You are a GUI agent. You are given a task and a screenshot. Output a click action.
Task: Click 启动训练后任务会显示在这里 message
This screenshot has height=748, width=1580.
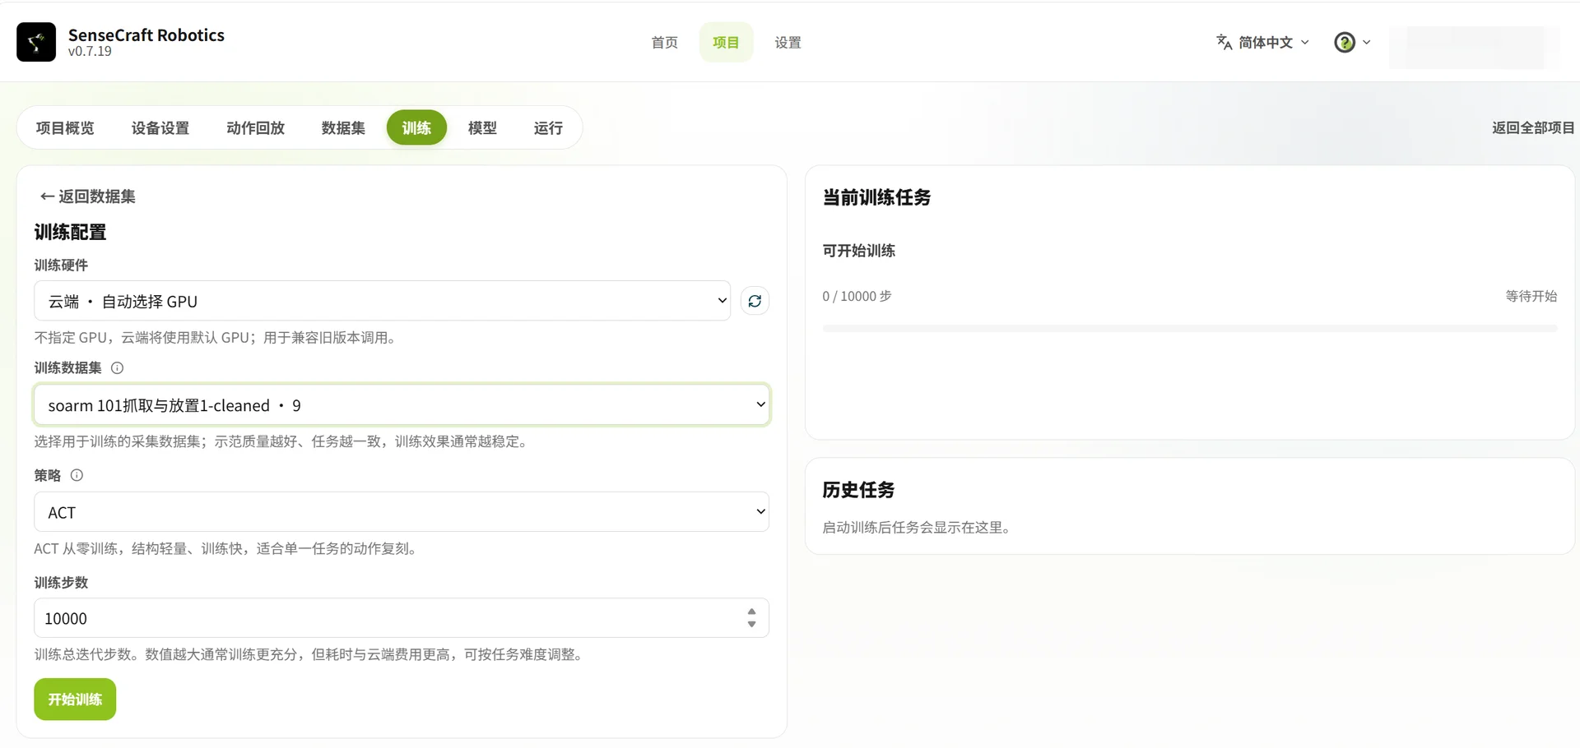[x=916, y=528]
